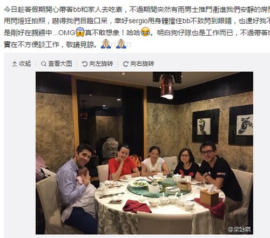Click the clockwise rotate icon
The image size is (270, 238).
126,64
